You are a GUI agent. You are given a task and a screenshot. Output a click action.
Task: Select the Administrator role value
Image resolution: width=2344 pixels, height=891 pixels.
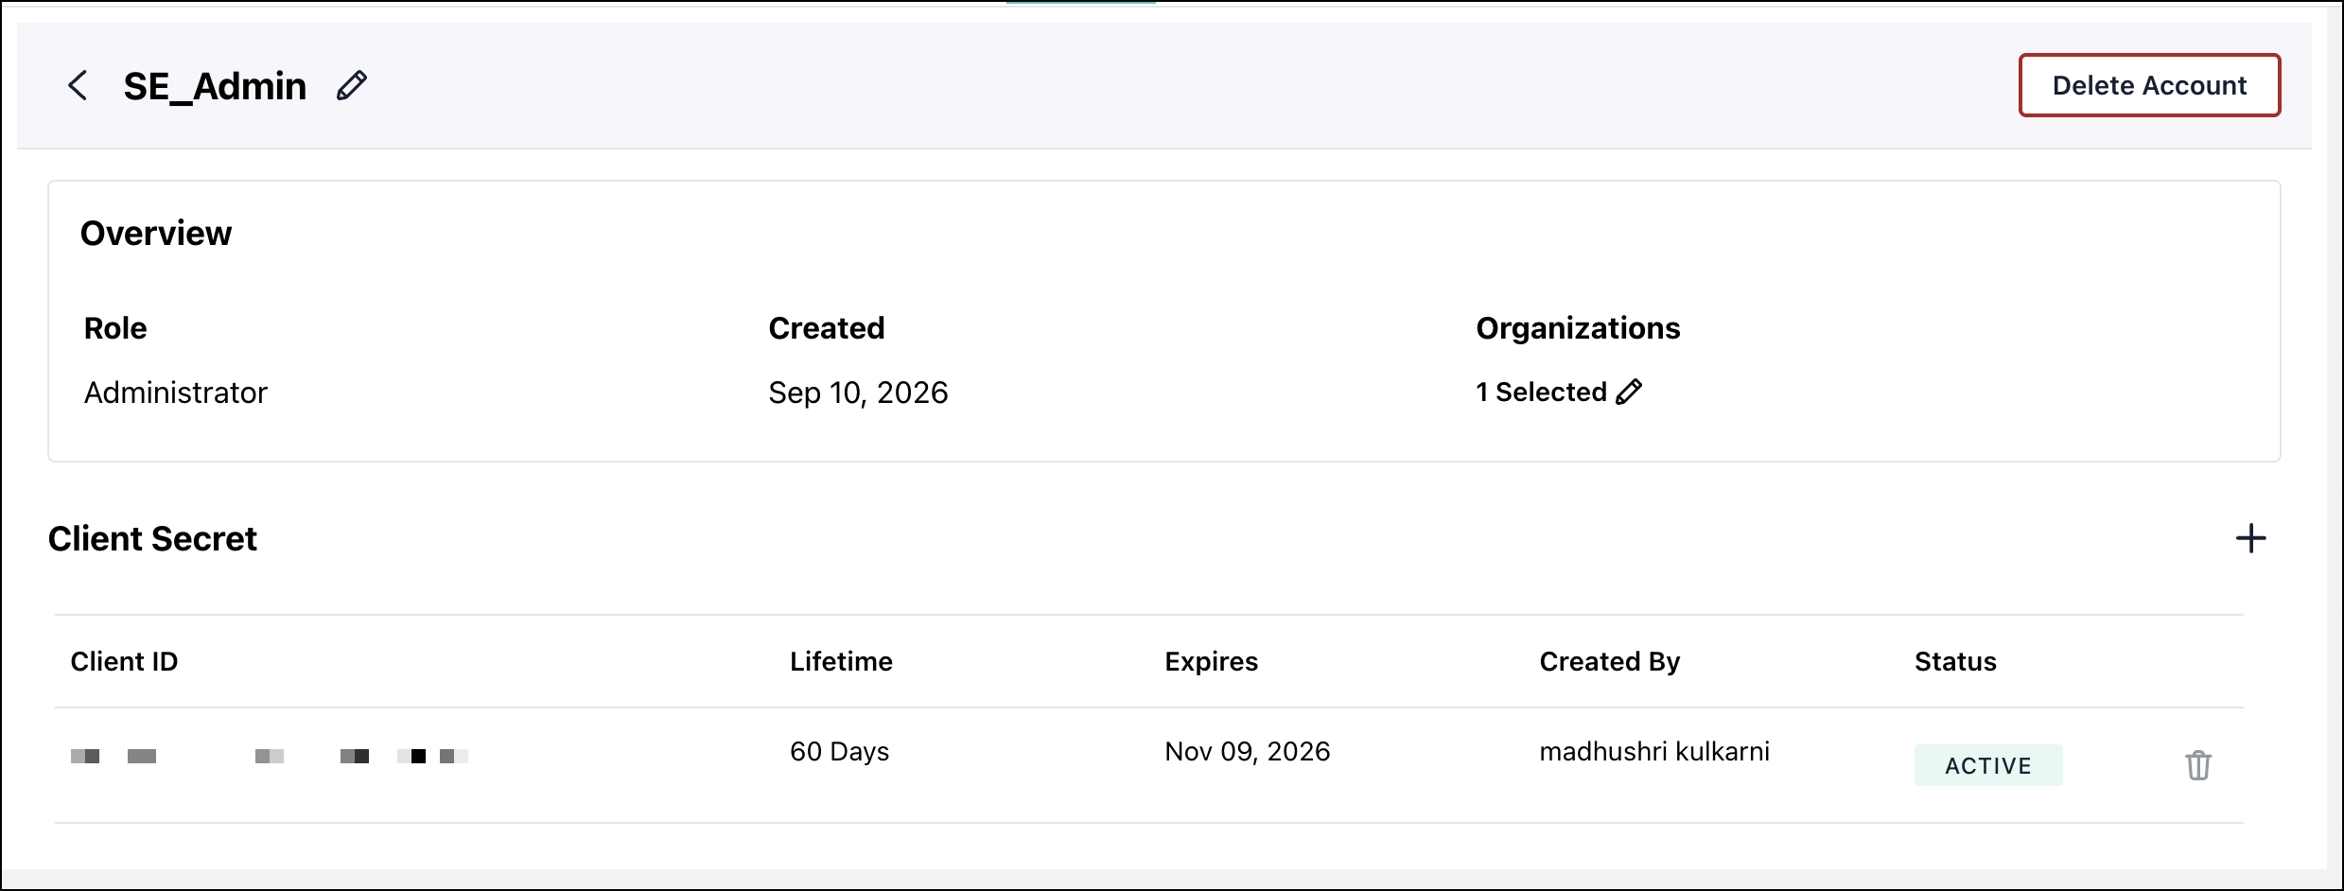point(176,393)
